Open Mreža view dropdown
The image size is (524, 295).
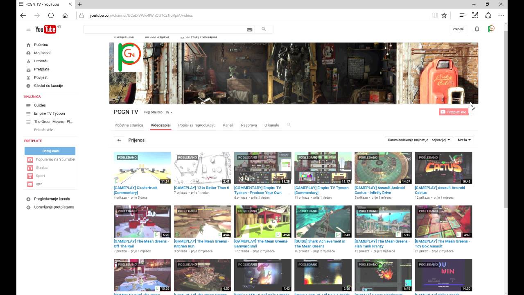[464, 140]
